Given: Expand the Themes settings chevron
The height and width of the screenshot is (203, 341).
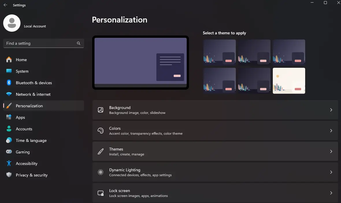Looking at the screenshot, I should tap(331, 151).
